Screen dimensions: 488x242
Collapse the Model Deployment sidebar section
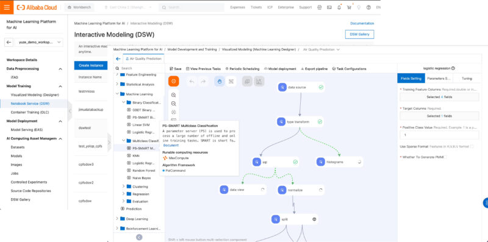coord(60,121)
